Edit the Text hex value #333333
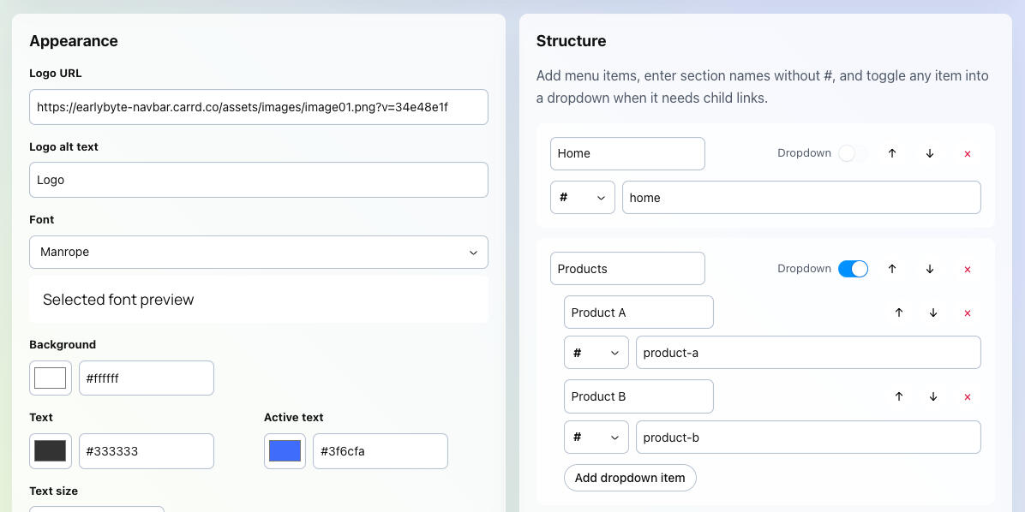1025x512 pixels. (147, 451)
